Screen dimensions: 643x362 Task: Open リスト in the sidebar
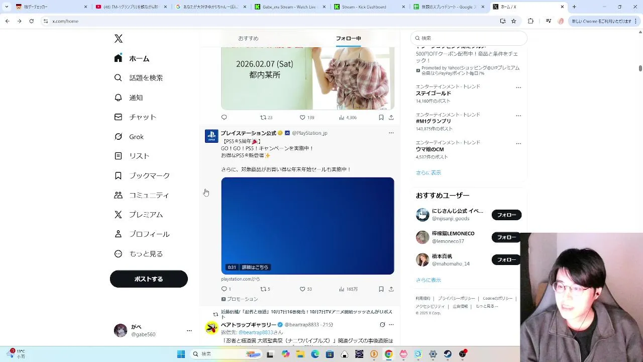pyautogui.click(x=132, y=156)
